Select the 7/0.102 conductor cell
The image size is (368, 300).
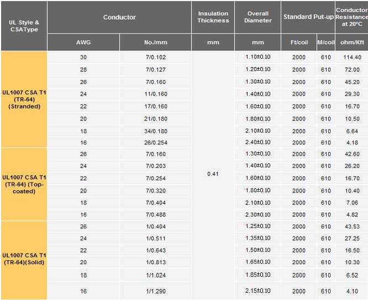click(155, 57)
